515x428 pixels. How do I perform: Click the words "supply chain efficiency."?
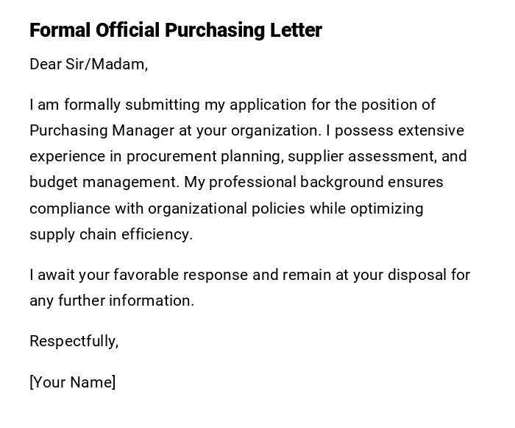[x=110, y=234]
